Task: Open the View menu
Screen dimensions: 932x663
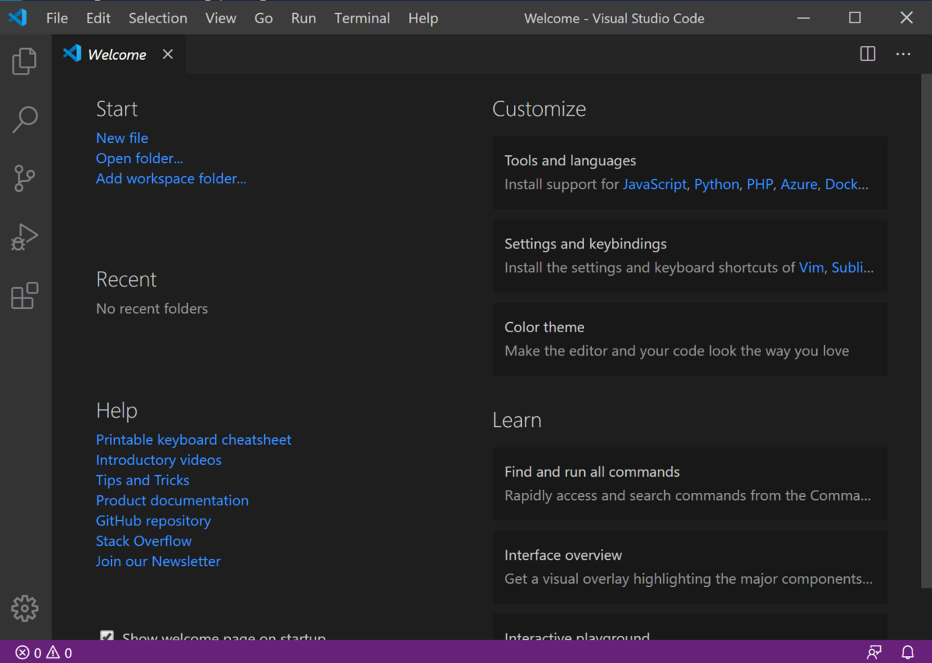Action: [221, 18]
